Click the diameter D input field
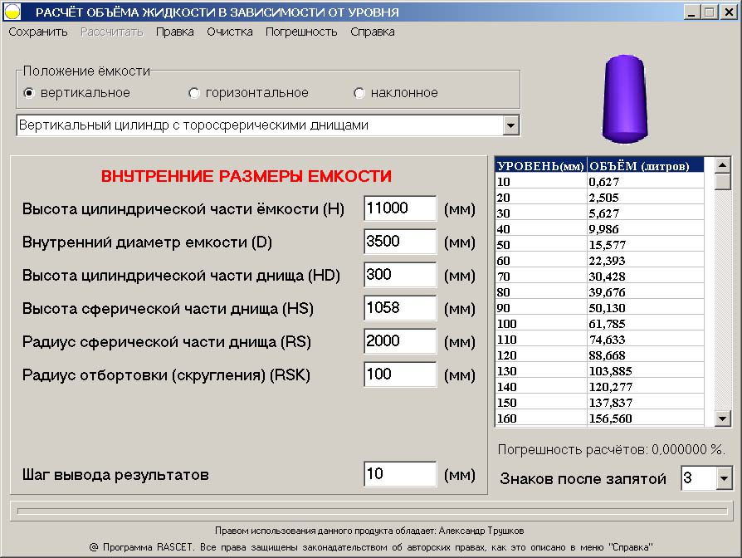The width and height of the screenshot is (742, 558). pyautogui.click(x=400, y=242)
